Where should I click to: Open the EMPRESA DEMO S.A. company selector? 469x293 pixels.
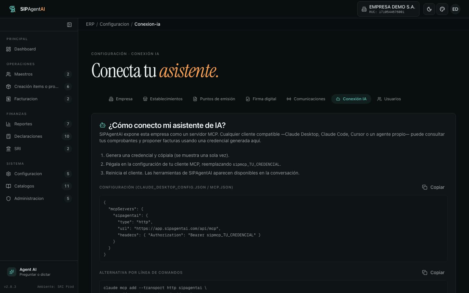(388, 9)
